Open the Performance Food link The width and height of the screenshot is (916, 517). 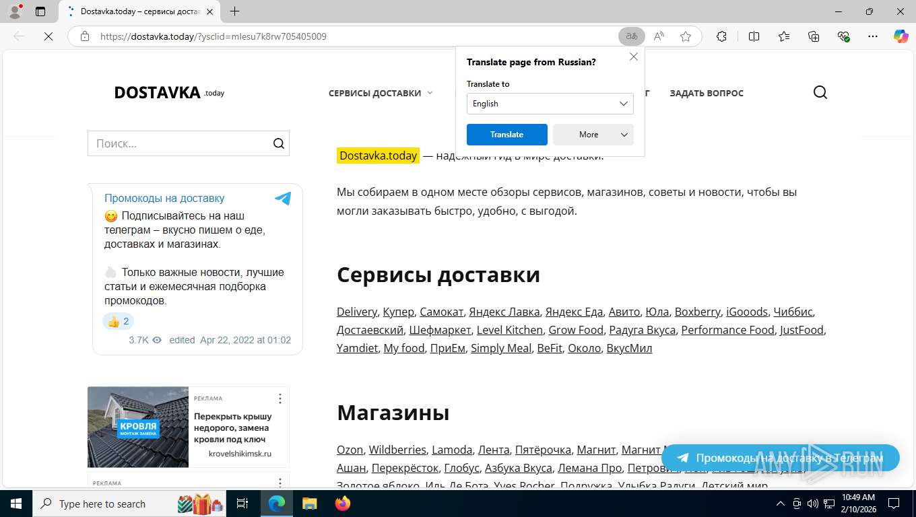click(727, 330)
